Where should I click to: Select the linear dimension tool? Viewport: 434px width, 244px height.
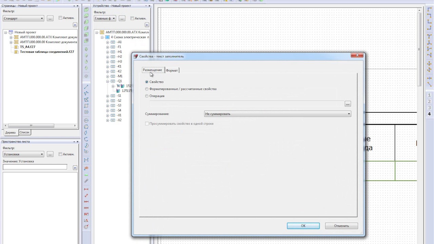pyautogui.click(x=86, y=189)
